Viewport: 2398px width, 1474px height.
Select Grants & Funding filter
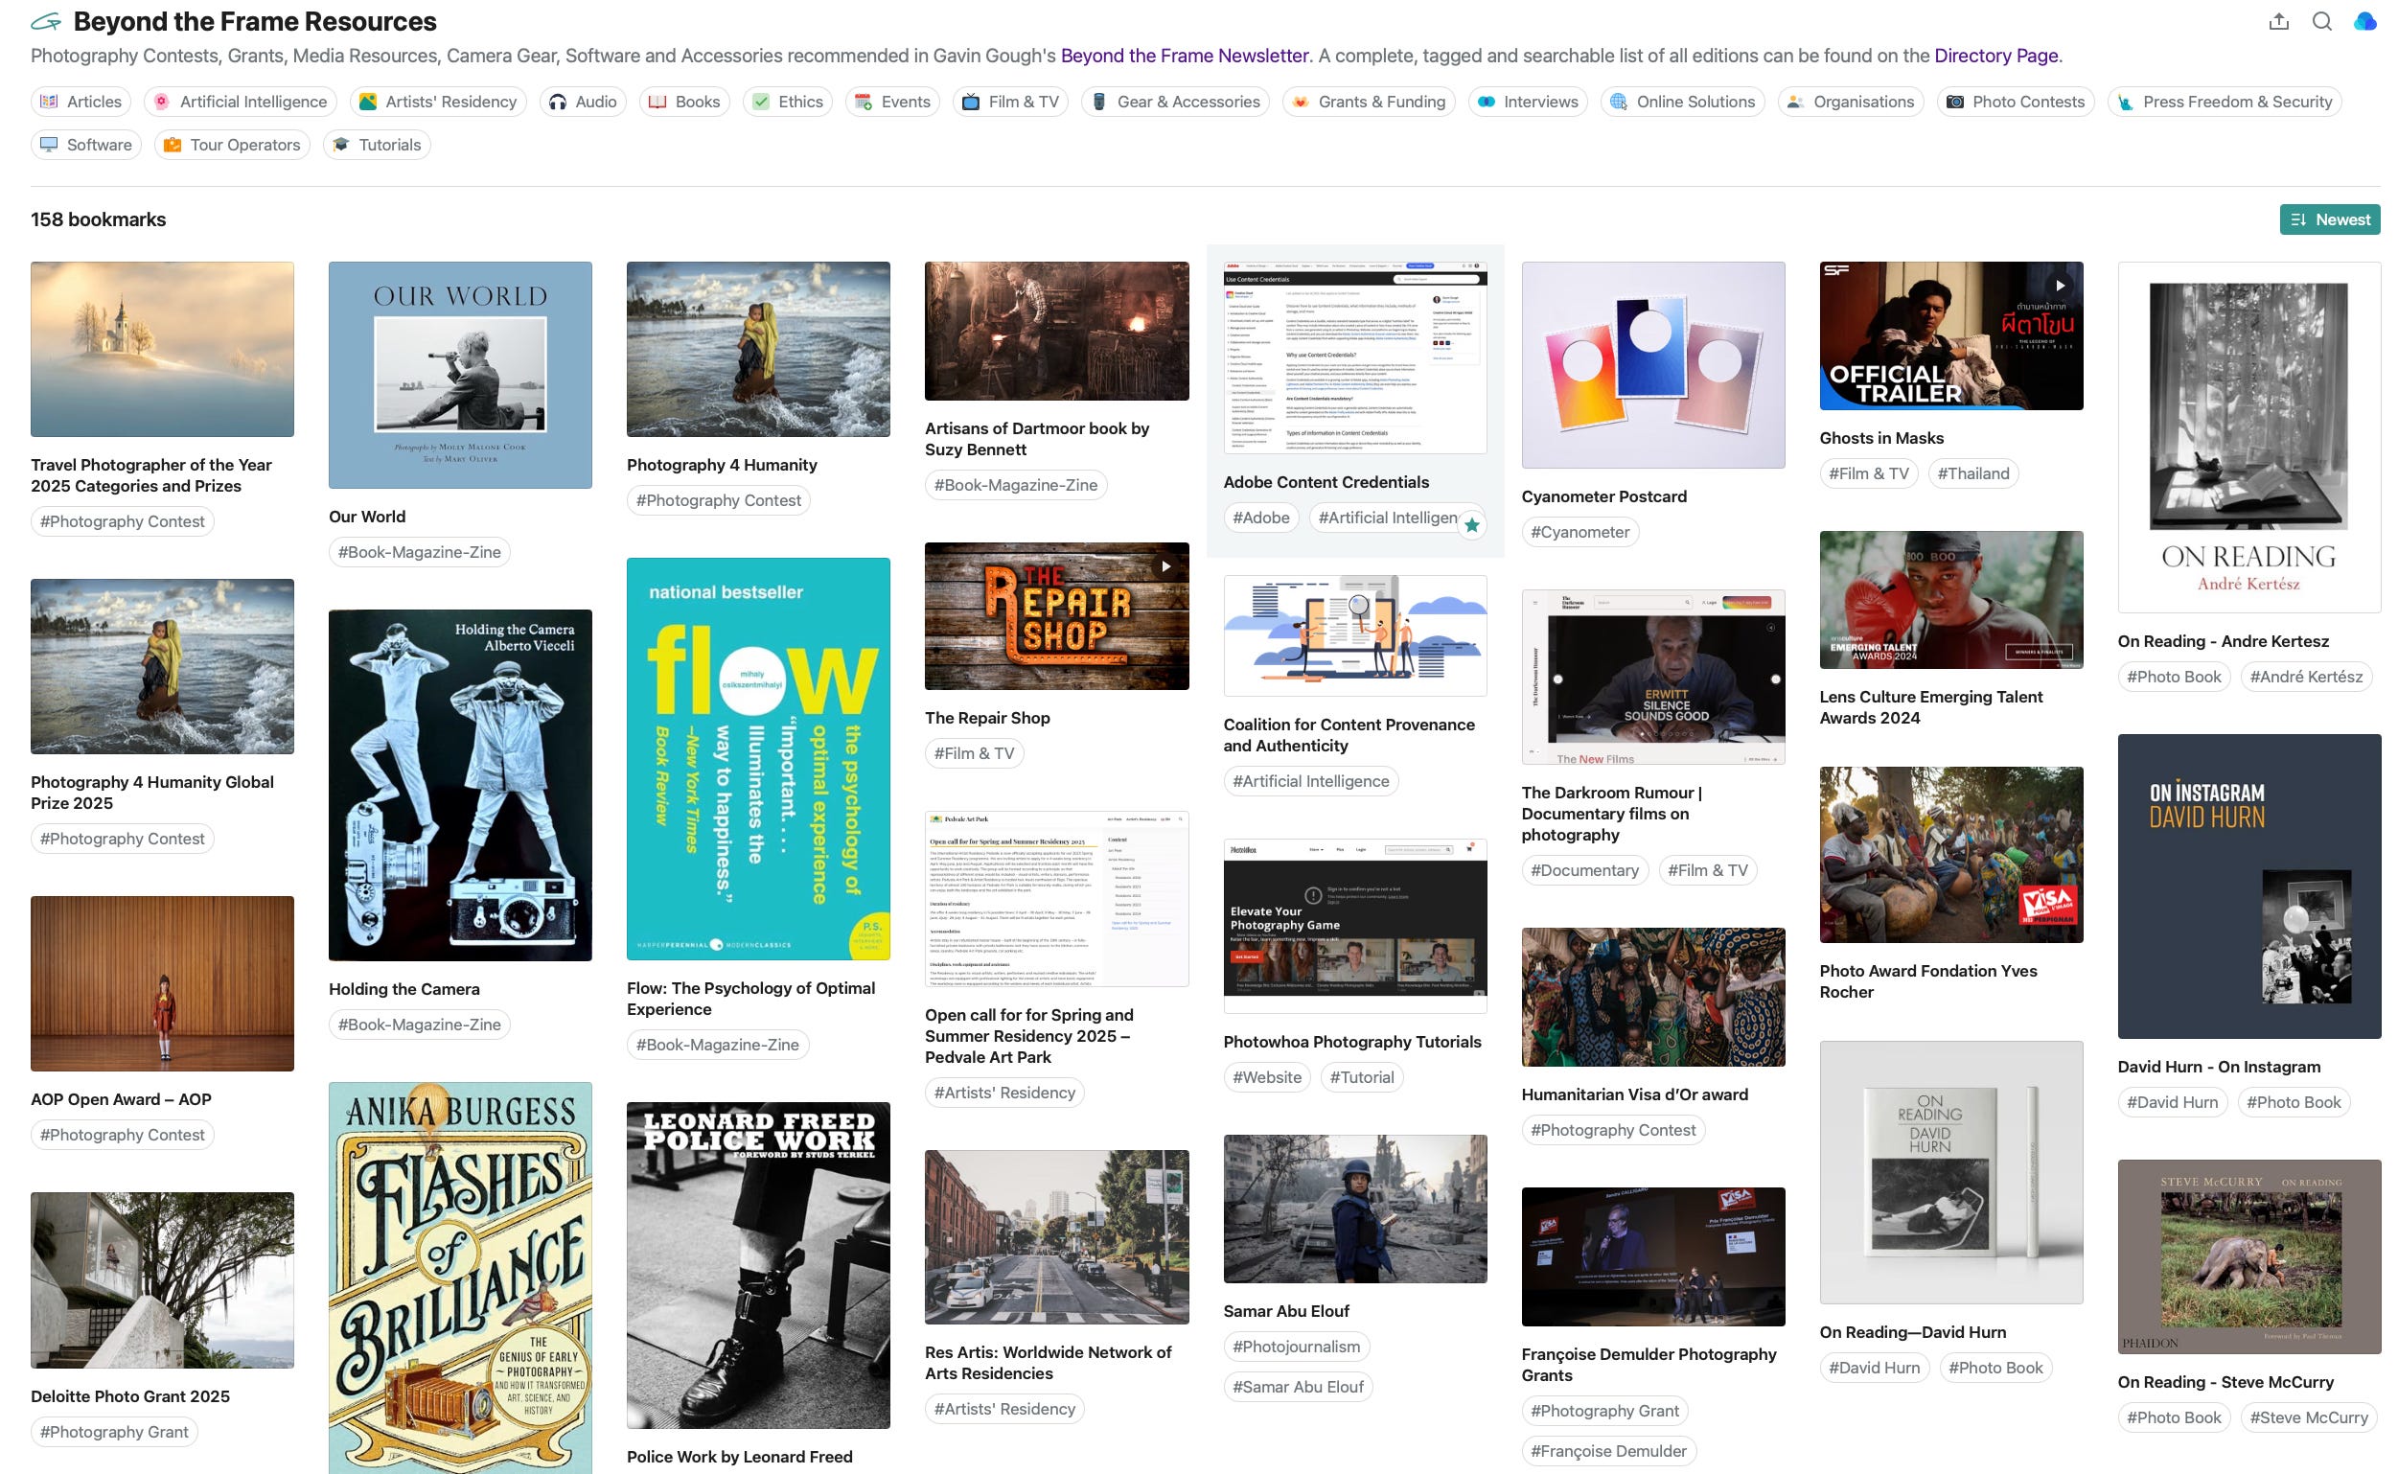click(x=1370, y=102)
